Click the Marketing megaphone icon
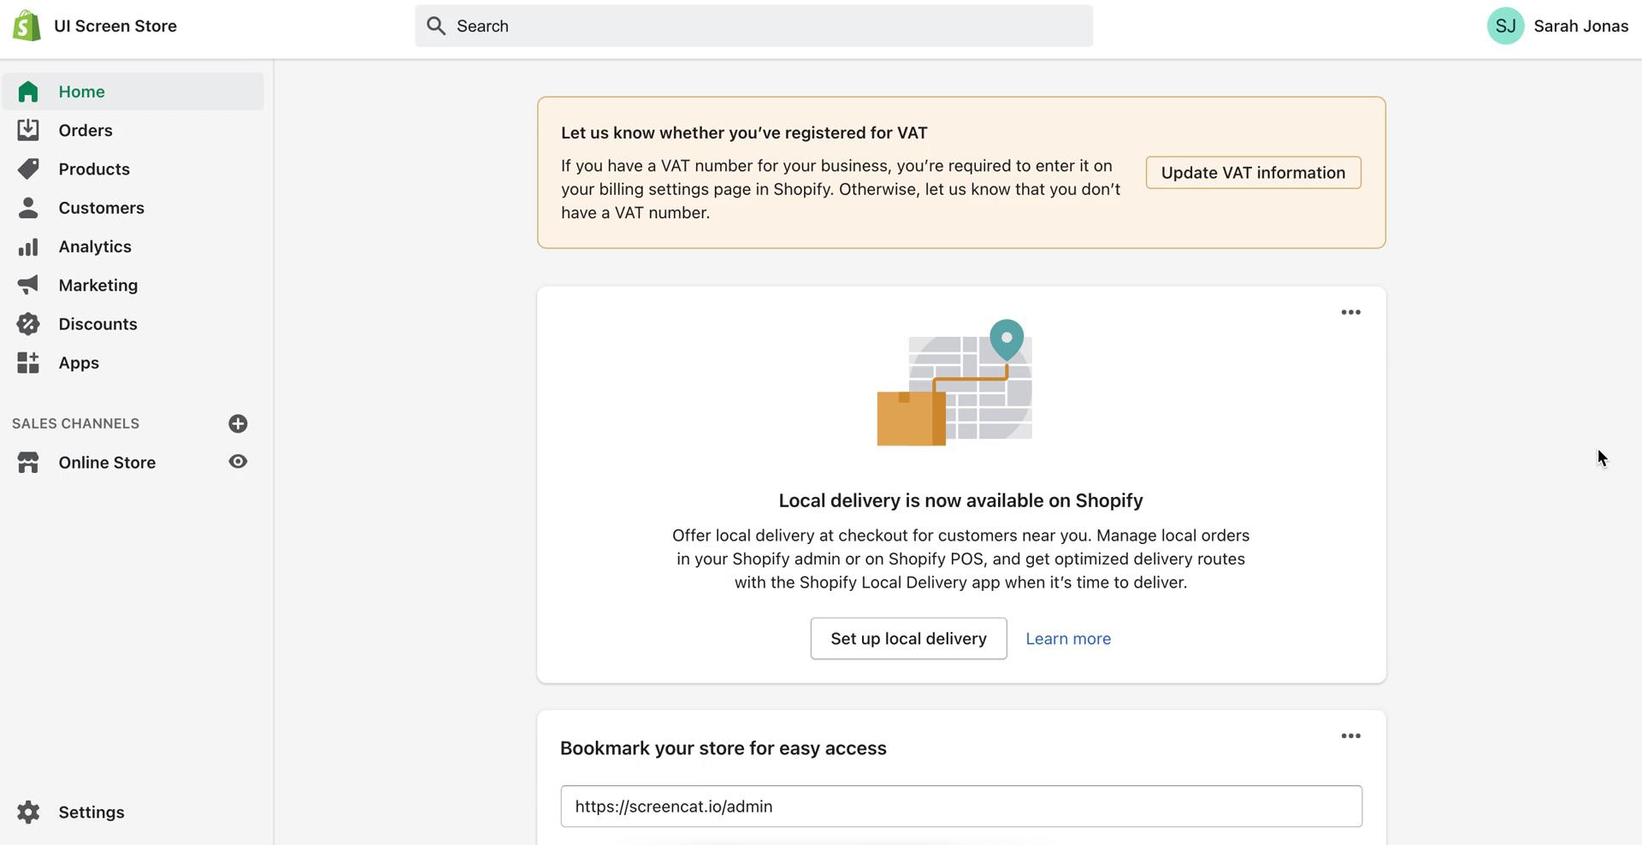 point(28,285)
